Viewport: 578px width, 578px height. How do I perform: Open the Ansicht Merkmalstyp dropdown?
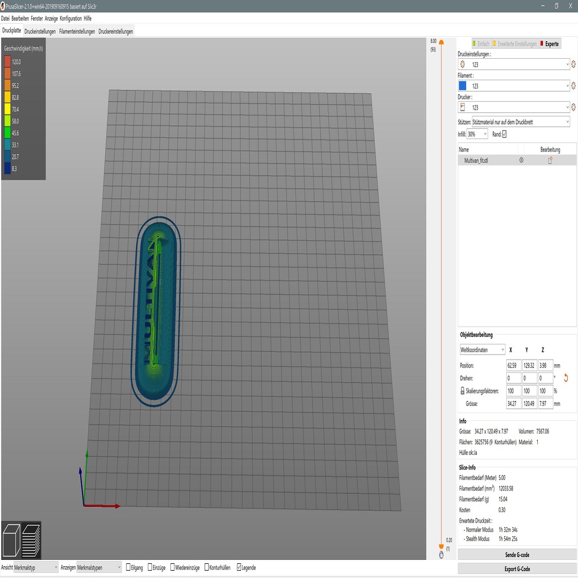click(36, 567)
